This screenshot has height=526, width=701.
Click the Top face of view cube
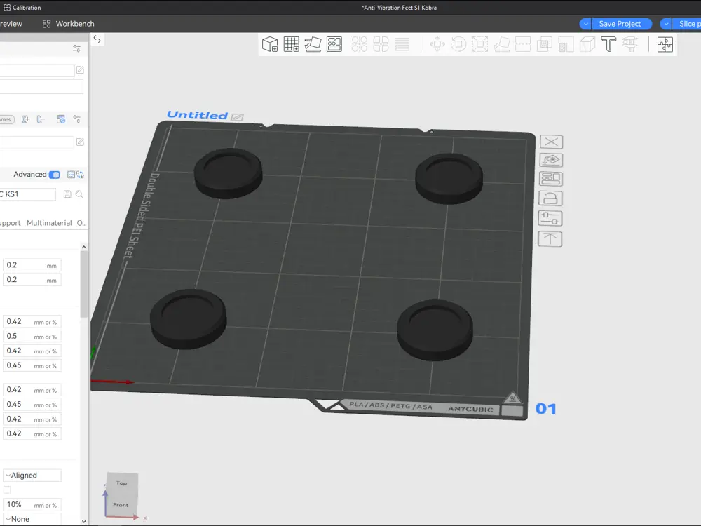(x=121, y=483)
